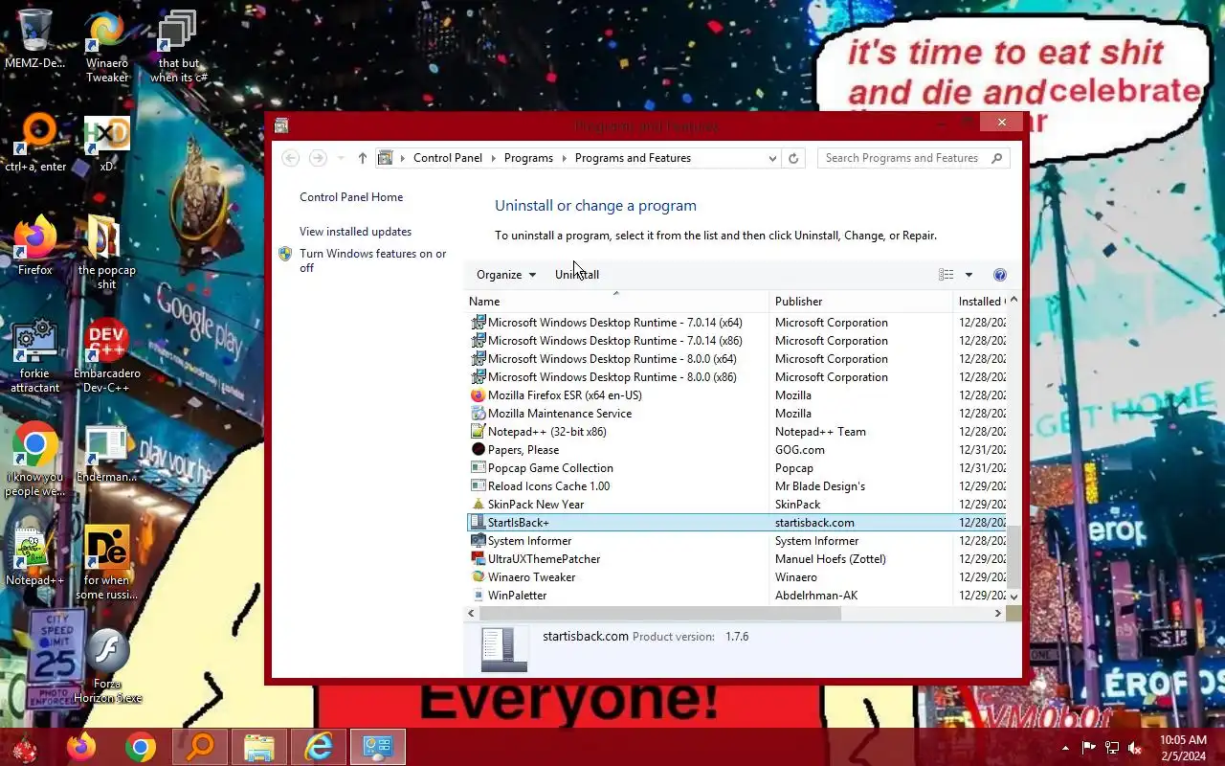The width and height of the screenshot is (1225, 766).
Task: Select Notepad++ (32-bit x86) row
Action: pos(736,432)
